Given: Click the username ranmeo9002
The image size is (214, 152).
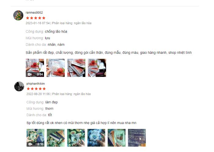Looking at the screenshot, I should pyautogui.click(x=34, y=13).
